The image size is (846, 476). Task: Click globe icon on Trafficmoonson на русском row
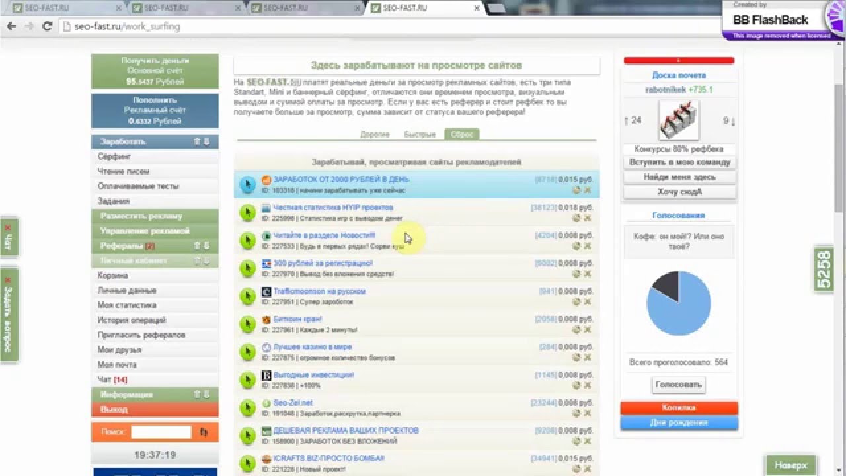point(576,302)
